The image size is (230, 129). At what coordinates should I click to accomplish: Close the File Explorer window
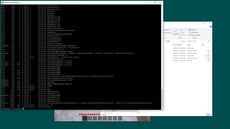210,23
